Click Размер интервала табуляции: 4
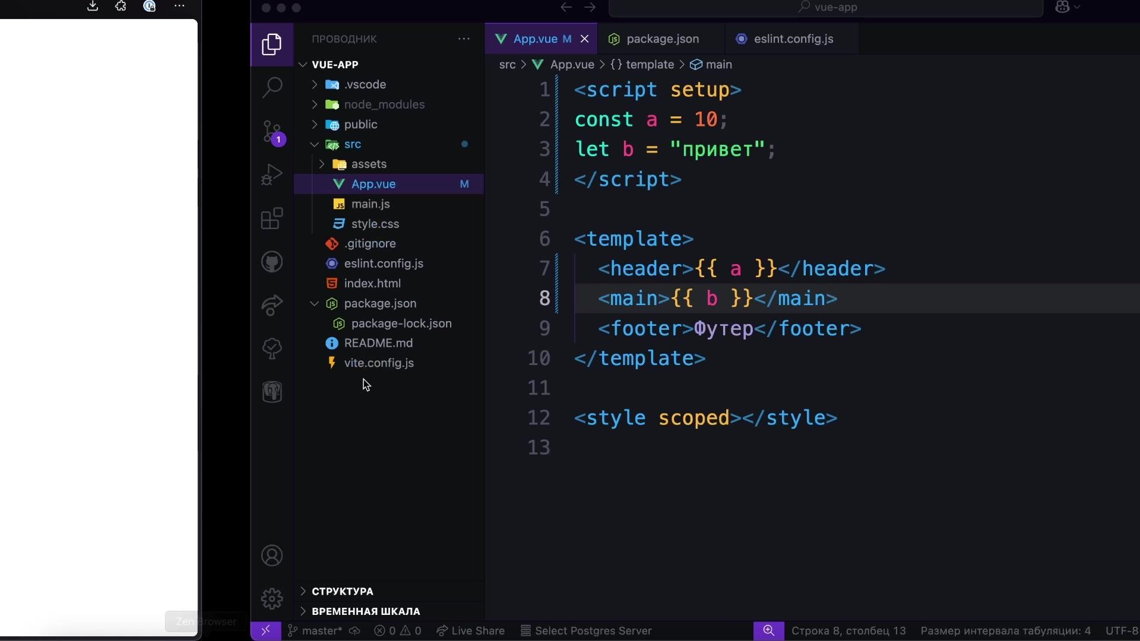The width and height of the screenshot is (1140, 641). [x=1005, y=630]
